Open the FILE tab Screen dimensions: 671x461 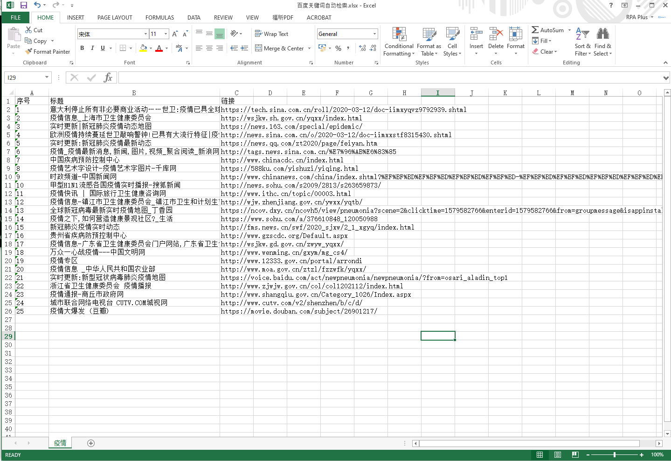point(16,18)
